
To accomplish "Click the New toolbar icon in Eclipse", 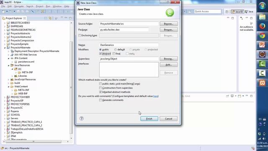I will (3, 12).
